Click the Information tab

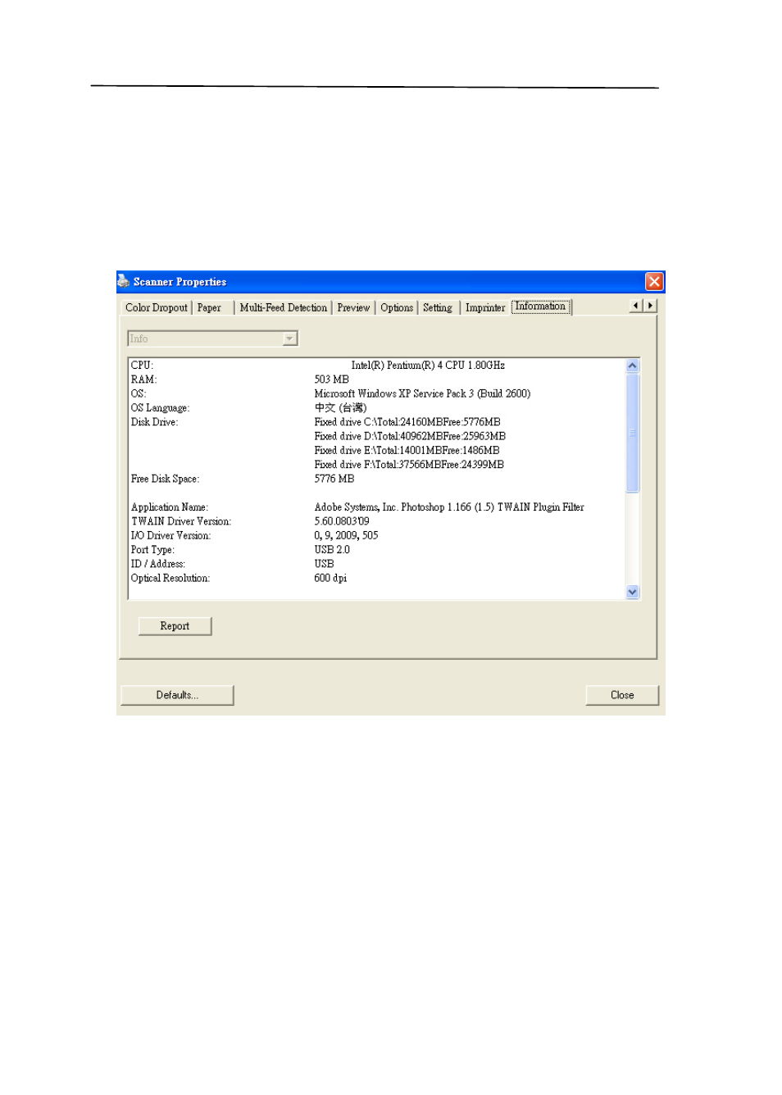(x=540, y=307)
